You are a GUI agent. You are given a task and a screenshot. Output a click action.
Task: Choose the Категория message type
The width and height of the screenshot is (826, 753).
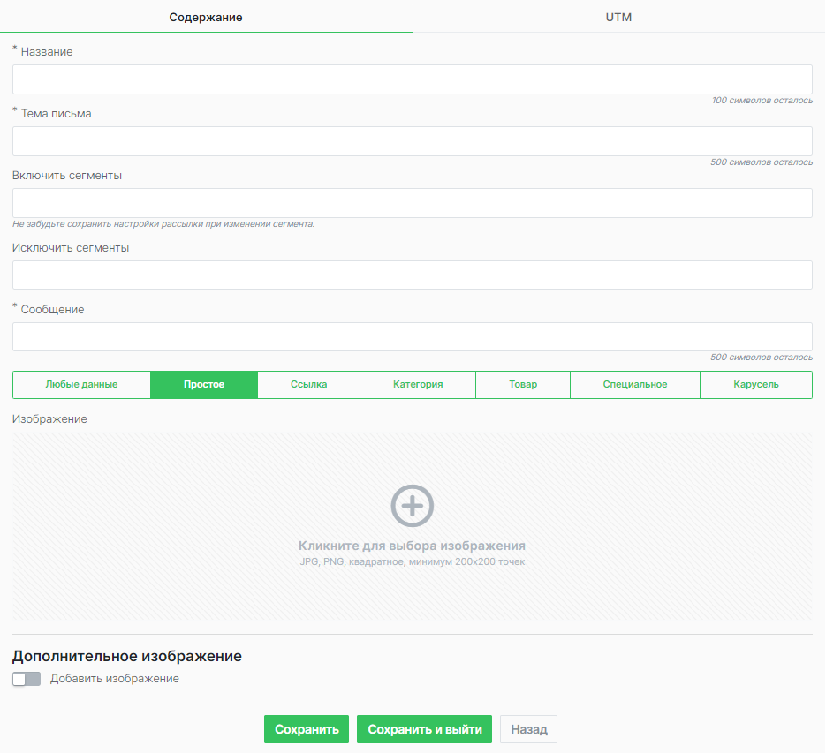click(418, 385)
